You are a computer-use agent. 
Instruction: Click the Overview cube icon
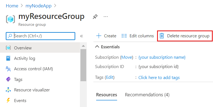point(8,48)
